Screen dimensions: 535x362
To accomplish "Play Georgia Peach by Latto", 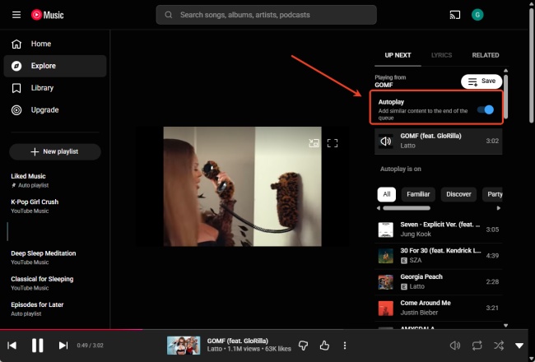I will coord(439,282).
